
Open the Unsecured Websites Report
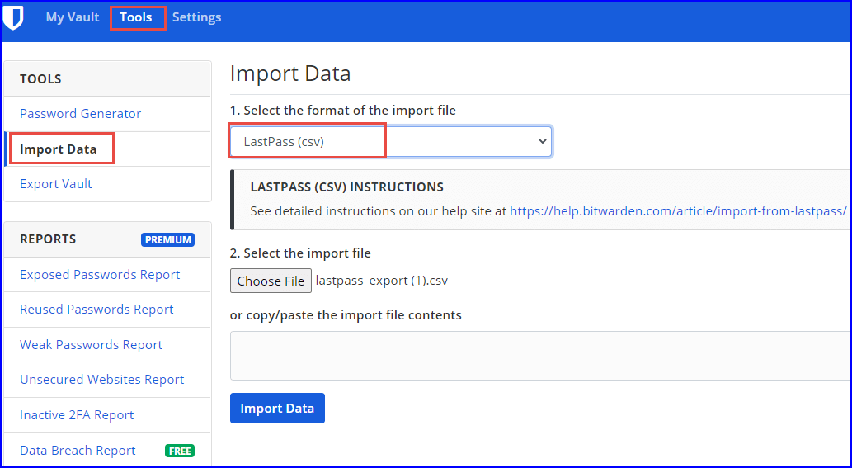[x=102, y=380]
